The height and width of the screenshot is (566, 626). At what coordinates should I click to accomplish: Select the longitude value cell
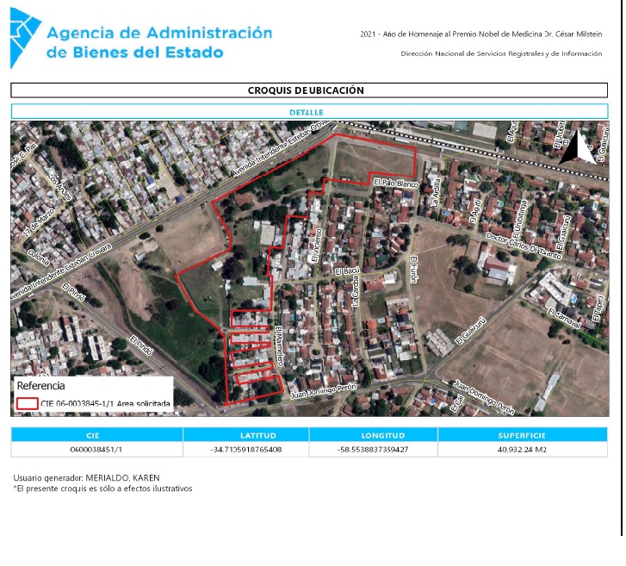[373, 449]
